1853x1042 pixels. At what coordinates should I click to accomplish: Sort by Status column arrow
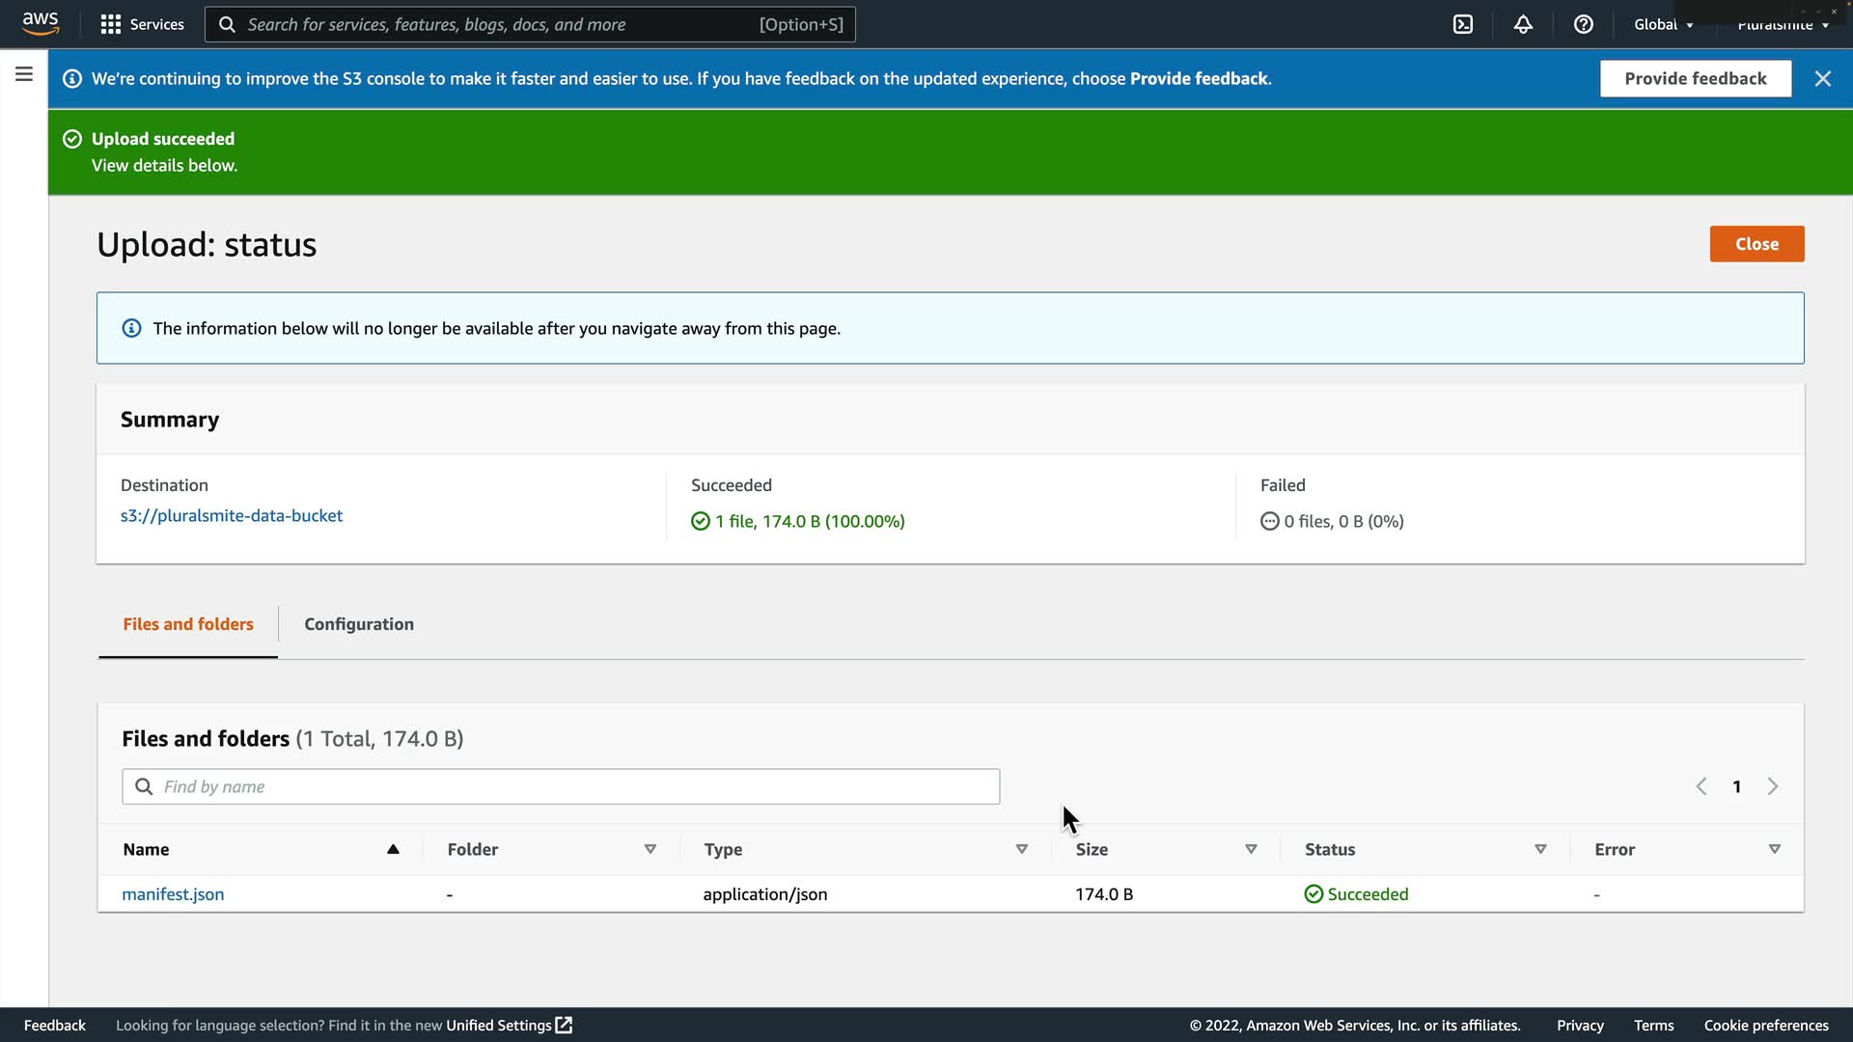tap(1540, 849)
